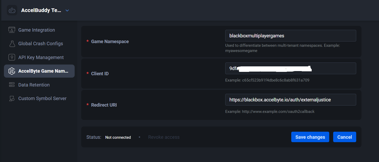Click the Client ID example hint text
Image resolution: width=379 pixels, height=162 pixels.
click(x=267, y=80)
